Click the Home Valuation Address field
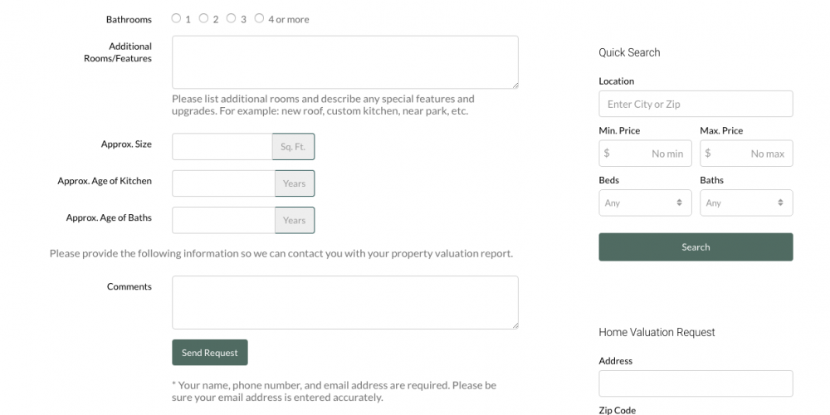The image size is (830, 415). coord(696,383)
